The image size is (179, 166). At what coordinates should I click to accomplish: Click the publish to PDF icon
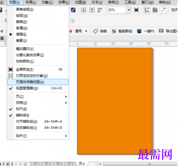click(100, 10)
